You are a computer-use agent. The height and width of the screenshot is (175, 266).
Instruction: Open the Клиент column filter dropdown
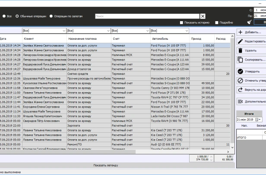tap(64, 31)
